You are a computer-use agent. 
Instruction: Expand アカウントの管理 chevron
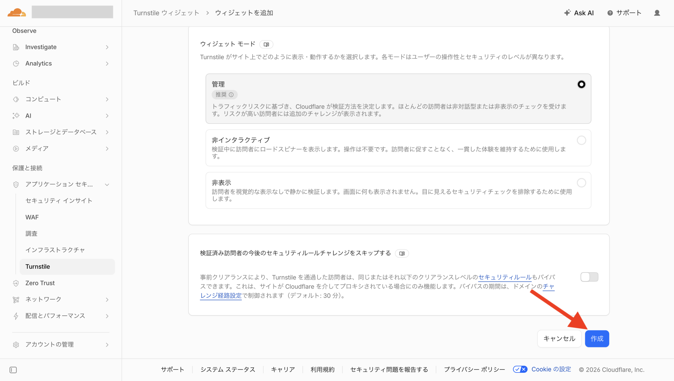coord(107,345)
